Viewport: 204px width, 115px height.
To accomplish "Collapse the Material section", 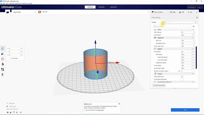I will (193, 38).
